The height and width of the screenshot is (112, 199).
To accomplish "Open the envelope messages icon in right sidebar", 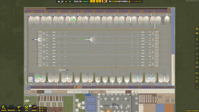I will 197,33.
